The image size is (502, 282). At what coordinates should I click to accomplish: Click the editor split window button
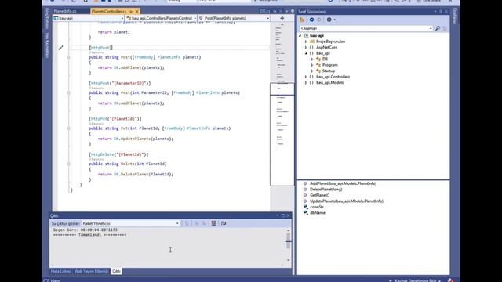coord(282,18)
